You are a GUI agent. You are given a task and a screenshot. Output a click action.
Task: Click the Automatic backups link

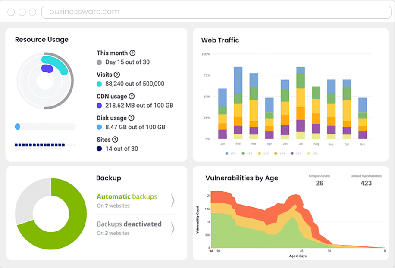[127, 196]
